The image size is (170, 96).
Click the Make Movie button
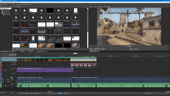tap(21, 4)
